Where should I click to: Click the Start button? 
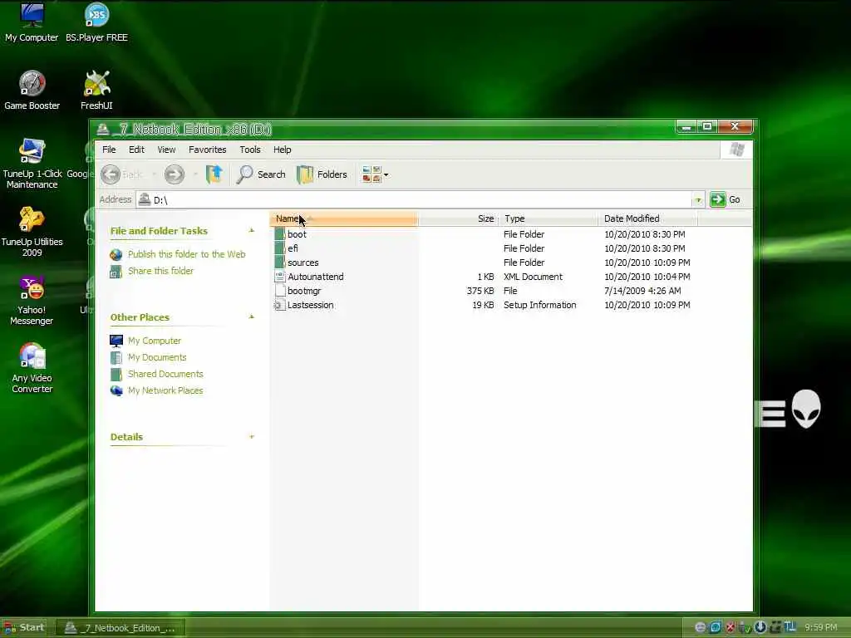coord(24,628)
